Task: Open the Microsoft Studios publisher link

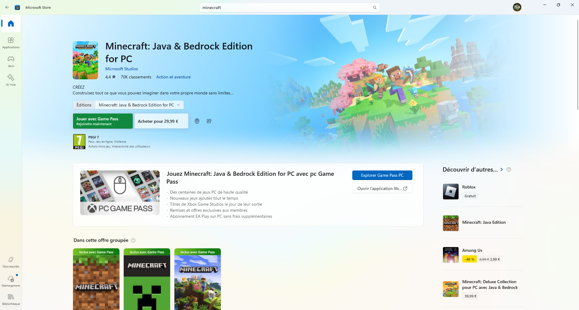Action: 122,69
